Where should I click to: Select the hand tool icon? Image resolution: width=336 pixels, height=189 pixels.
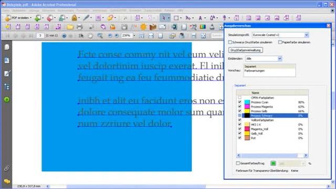coord(90,36)
